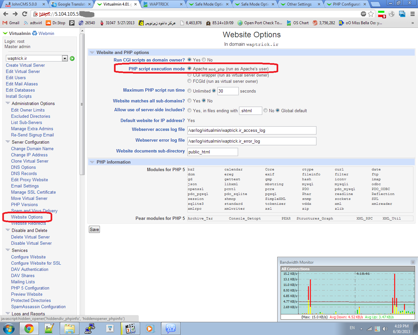Select FCGId PHP execution mode

coord(189,81)
